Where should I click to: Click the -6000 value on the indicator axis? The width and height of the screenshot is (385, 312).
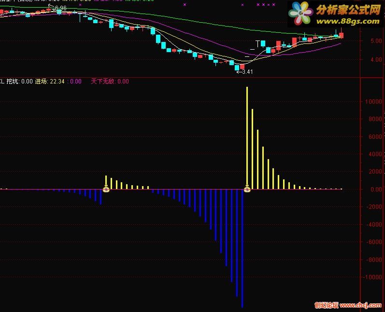(374, 242)
